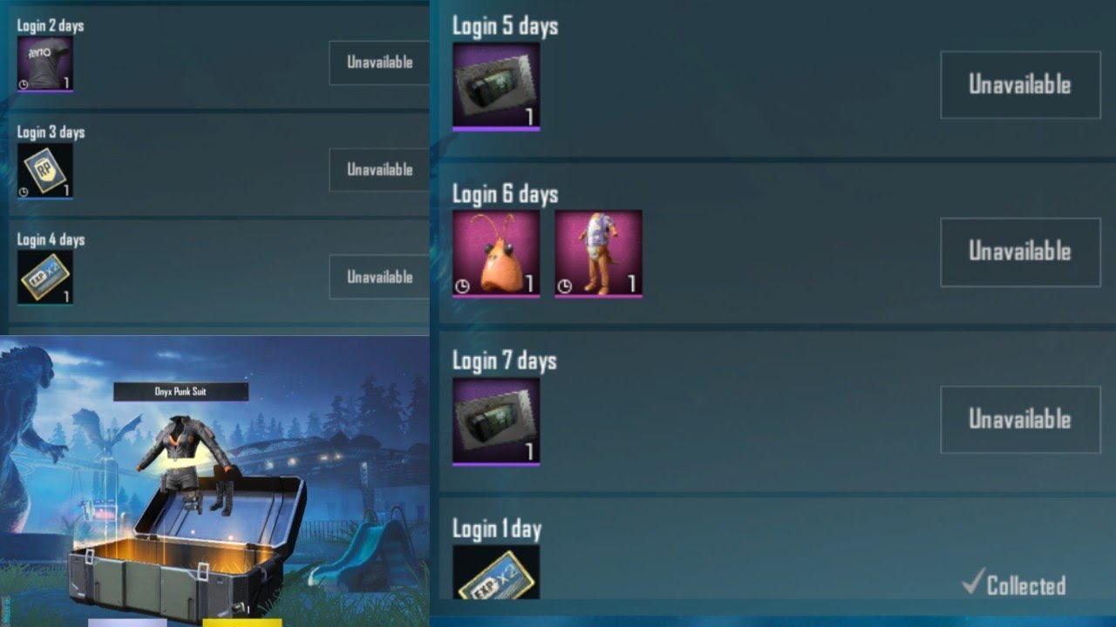Click the Unavailable button for Login 6 days

[x=1020, y=252]
